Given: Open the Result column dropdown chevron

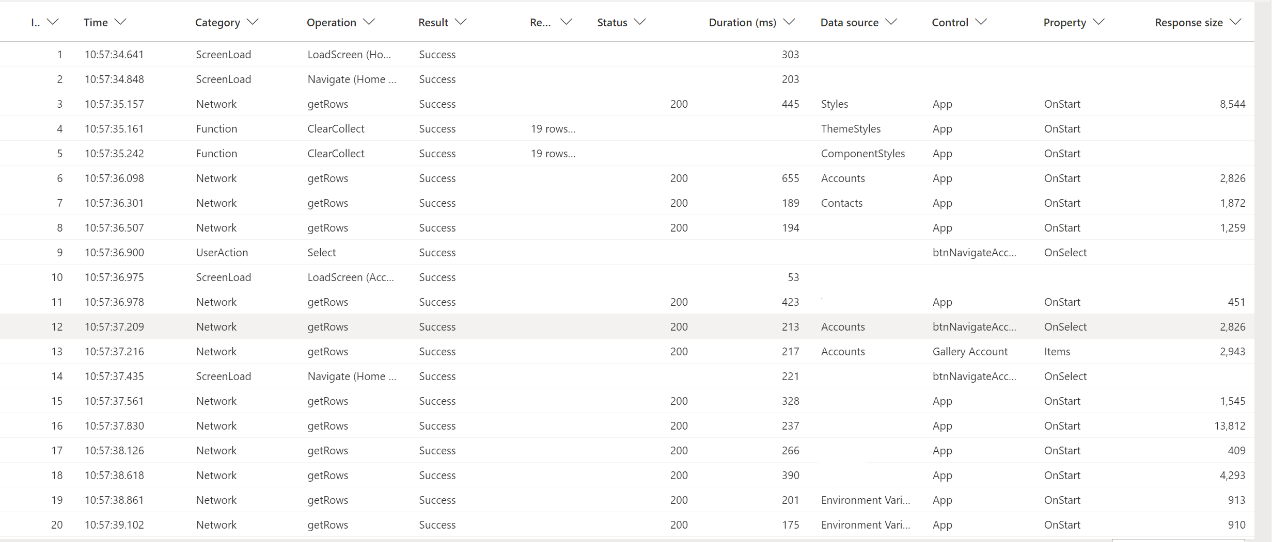Looking at the screenshot, I should [x=461, y=22].
